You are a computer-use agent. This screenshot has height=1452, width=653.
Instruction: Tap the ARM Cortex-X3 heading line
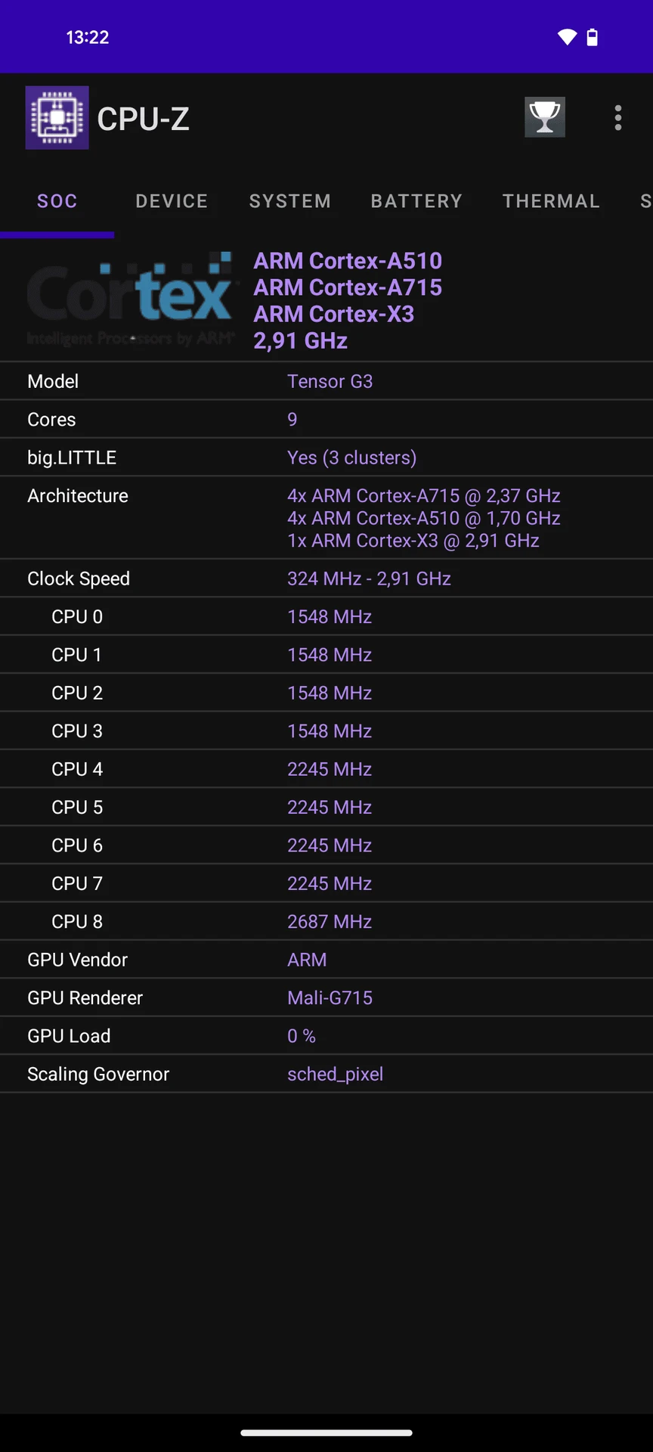[334, 314]
